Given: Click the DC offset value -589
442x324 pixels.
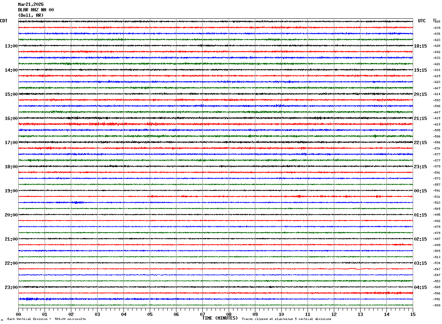Looking at the screenshot, I should tap(437, 305).
